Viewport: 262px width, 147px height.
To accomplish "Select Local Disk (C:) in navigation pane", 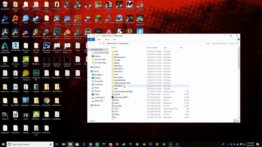I will pyautogui.click(x=99, y=98).
